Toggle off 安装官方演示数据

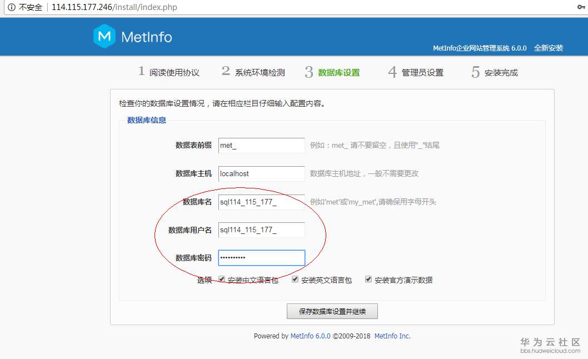[x=368, y=278]
